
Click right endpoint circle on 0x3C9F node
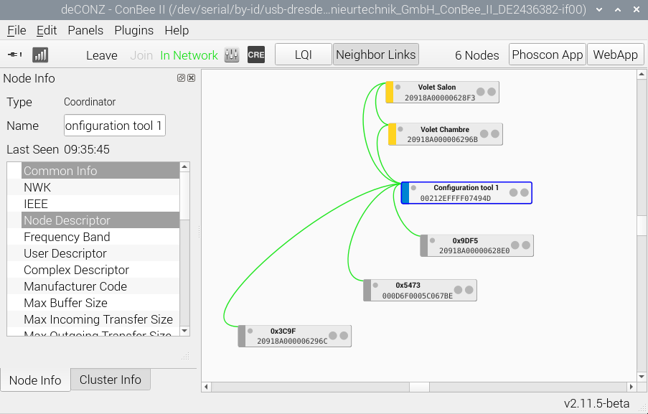[x=344, y=336]
